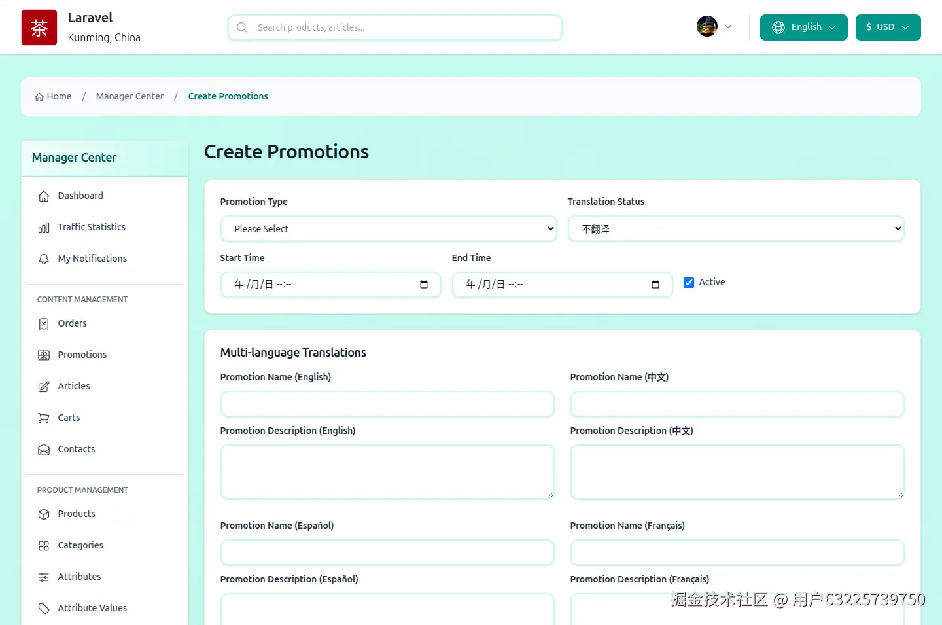Focus Promotion Name (中文) field
Image resolution: width=942 pixels, height=625 pixels.
pos(737,404)
